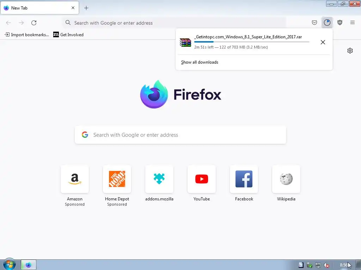
Task: Open the Firefox application hamburger menu
Action: (x=353, y=22)
